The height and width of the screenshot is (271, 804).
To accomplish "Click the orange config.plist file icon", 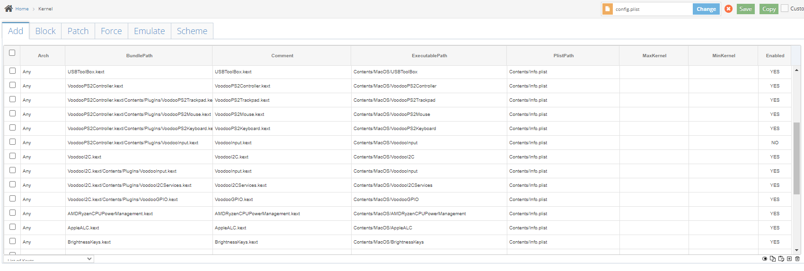I will tap(608, 9).
